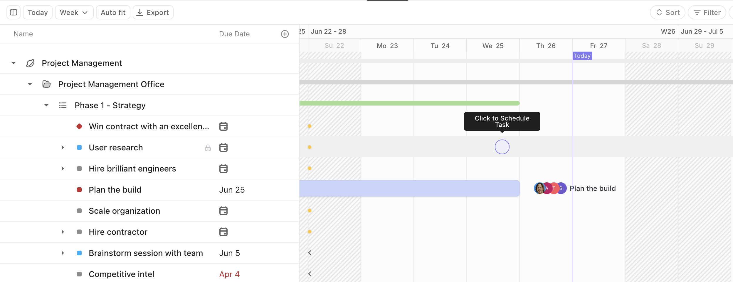Click the space icon next to Project Management
The height and width of the screenshot is (282, 733).
(30, 63)
